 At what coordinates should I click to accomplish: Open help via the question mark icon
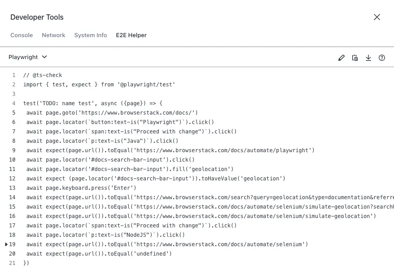(382, 58)
